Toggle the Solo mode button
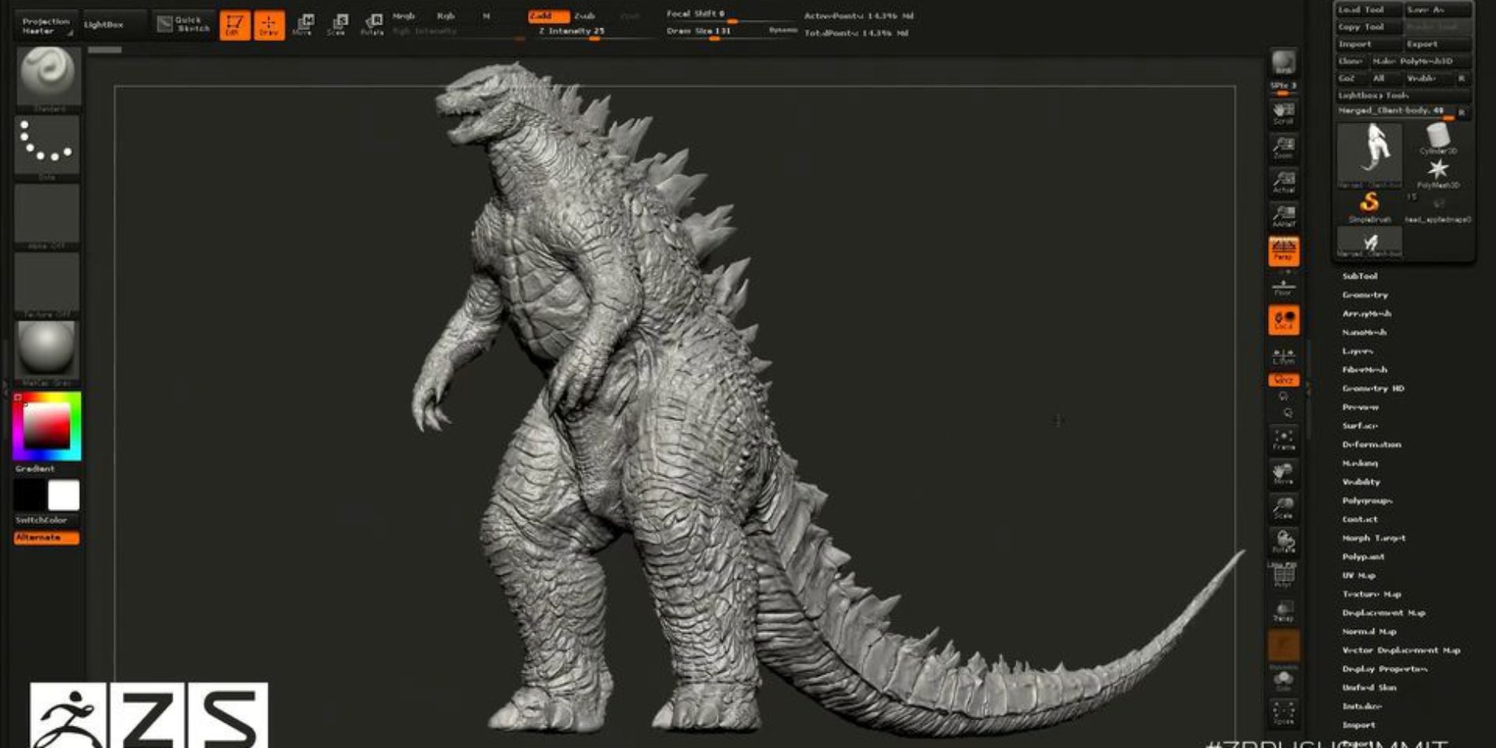 coord(1283,680)
